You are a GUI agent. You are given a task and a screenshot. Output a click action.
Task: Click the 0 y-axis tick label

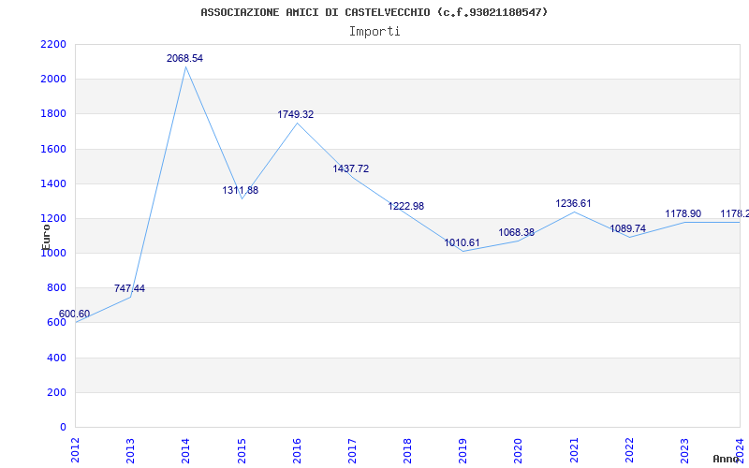click(64, 428)
